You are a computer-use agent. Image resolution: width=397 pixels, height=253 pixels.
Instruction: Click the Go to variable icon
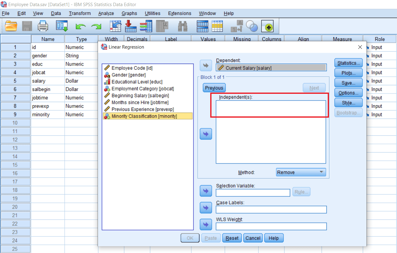pos(131,26)
